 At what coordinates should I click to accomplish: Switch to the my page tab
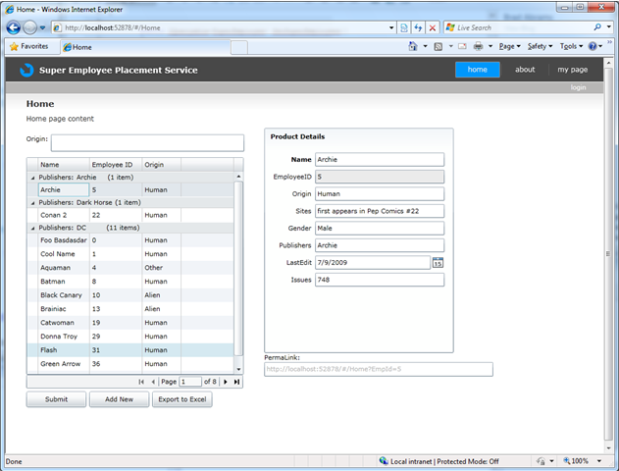click(x=572, y=70)
